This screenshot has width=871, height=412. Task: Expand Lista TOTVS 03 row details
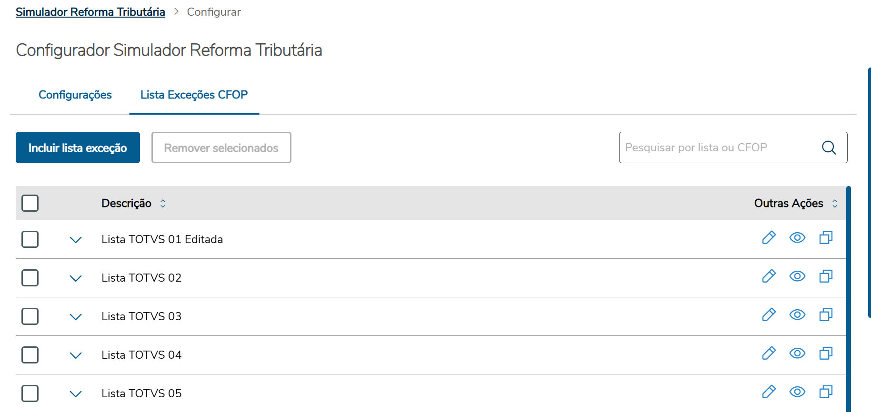pos(76,316)
